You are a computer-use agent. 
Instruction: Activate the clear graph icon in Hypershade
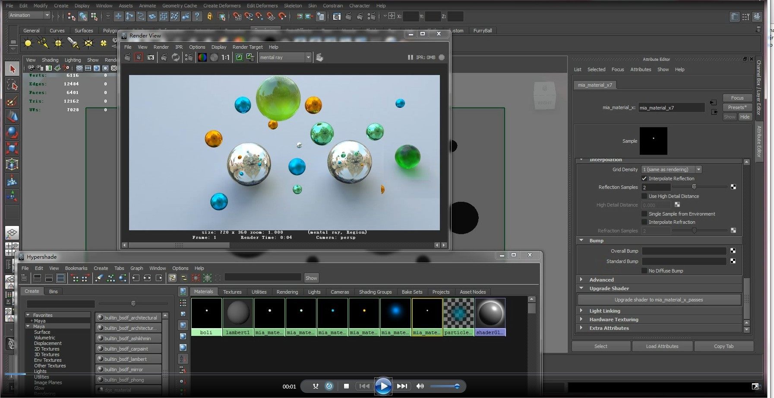[99, 278]
